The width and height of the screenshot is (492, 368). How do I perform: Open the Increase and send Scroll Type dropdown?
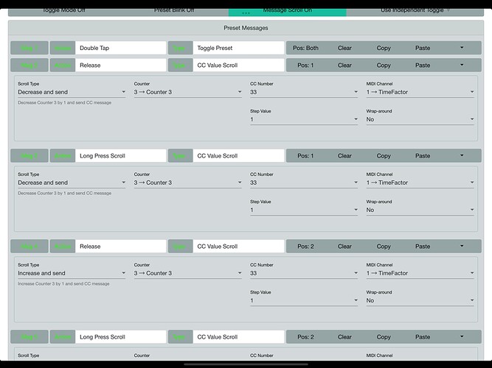(72, 273)
